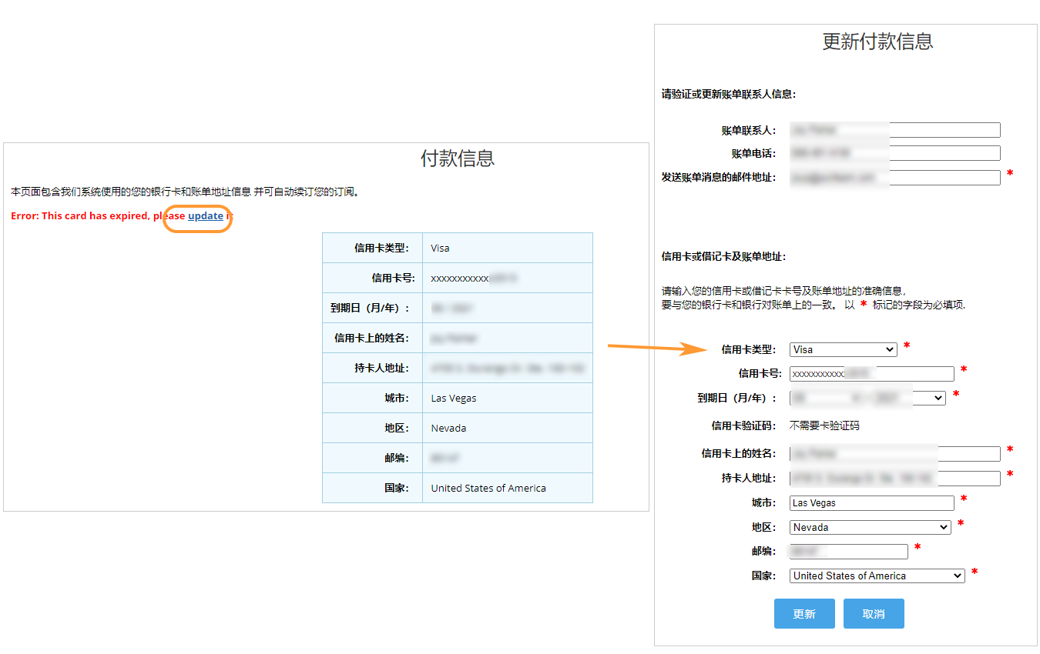Click the 信用卡号 input field
The width and height of the screenshot is (1040, 654).
point(871,373)
